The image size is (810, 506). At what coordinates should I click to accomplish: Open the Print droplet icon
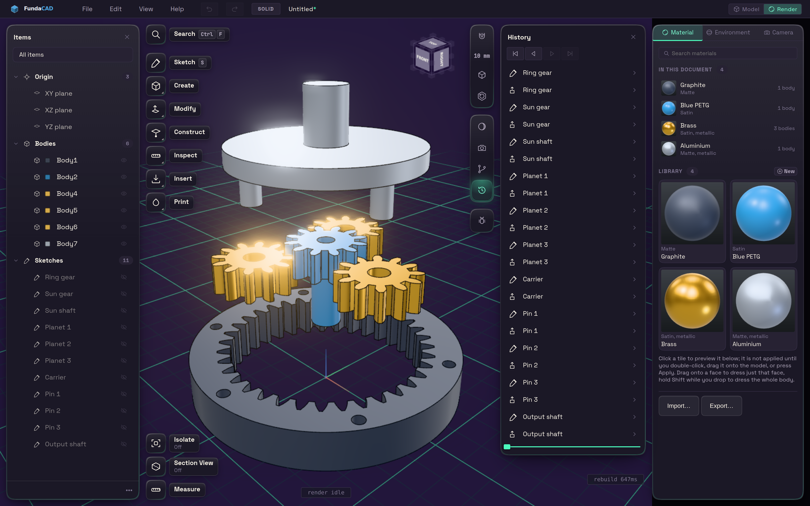(x=156, y=202)
